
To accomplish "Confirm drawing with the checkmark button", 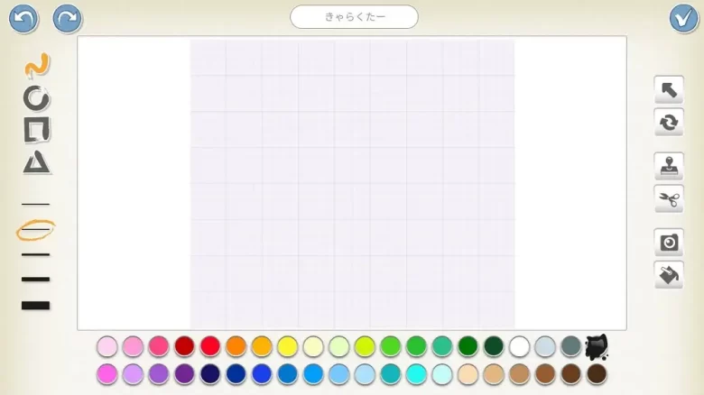I will [683, 18].
